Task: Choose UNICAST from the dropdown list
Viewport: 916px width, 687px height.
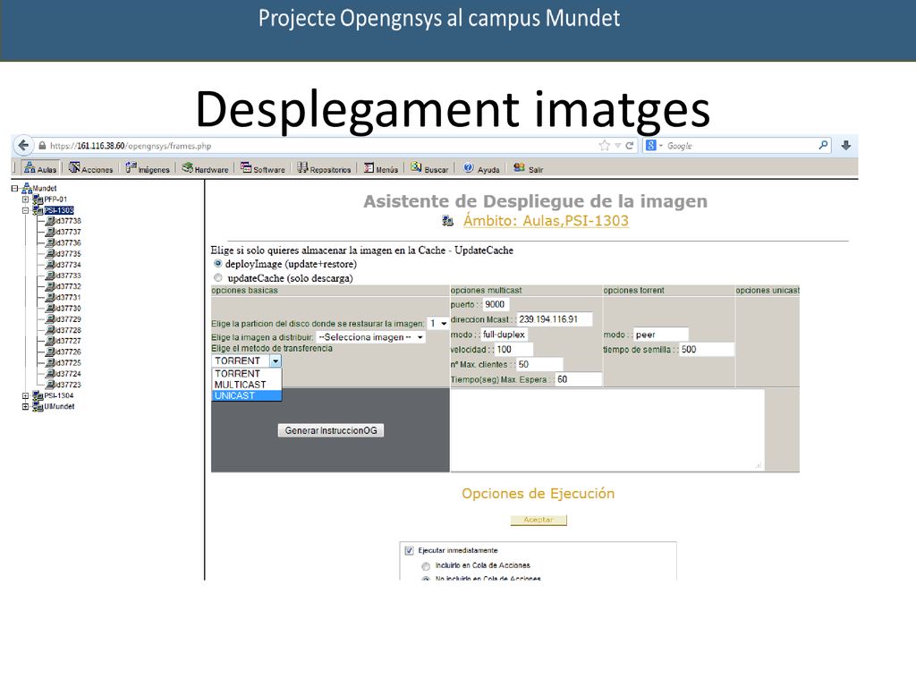Action: 247,395
